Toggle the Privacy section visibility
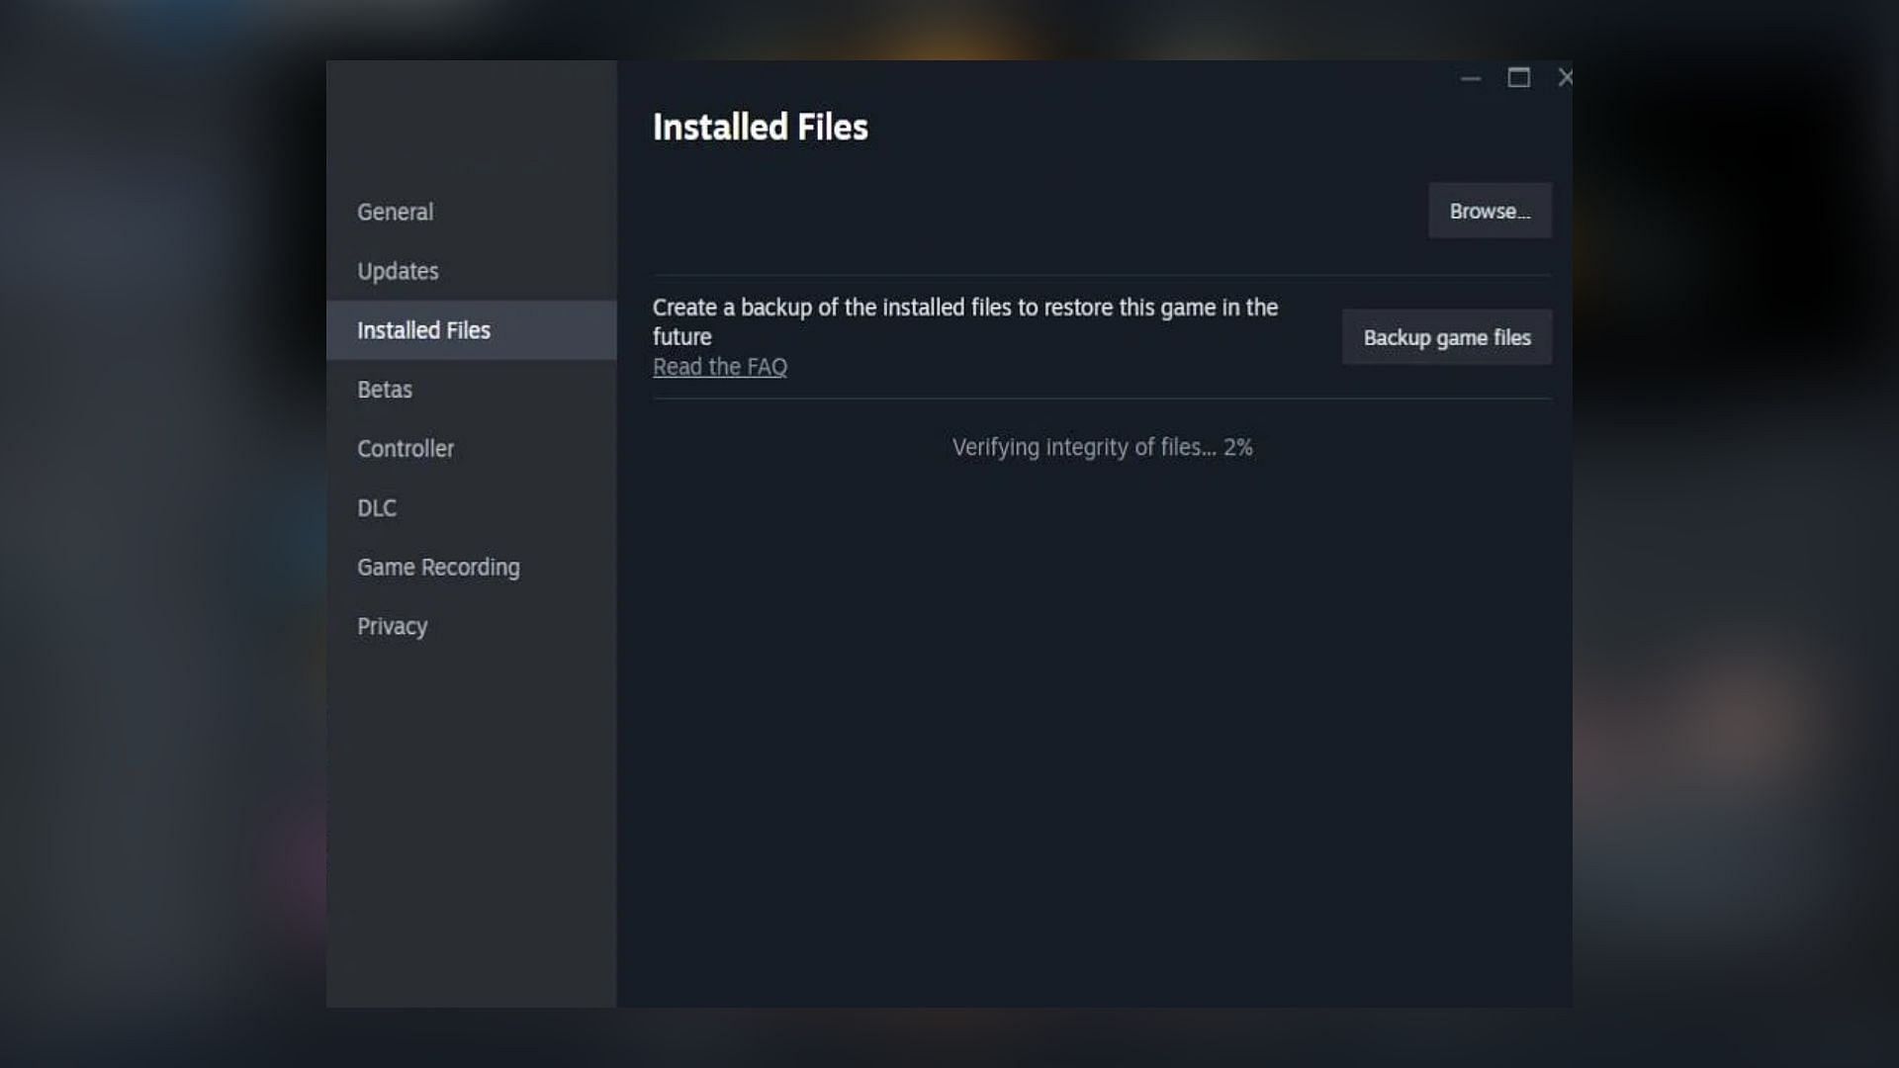 [392, 626]
